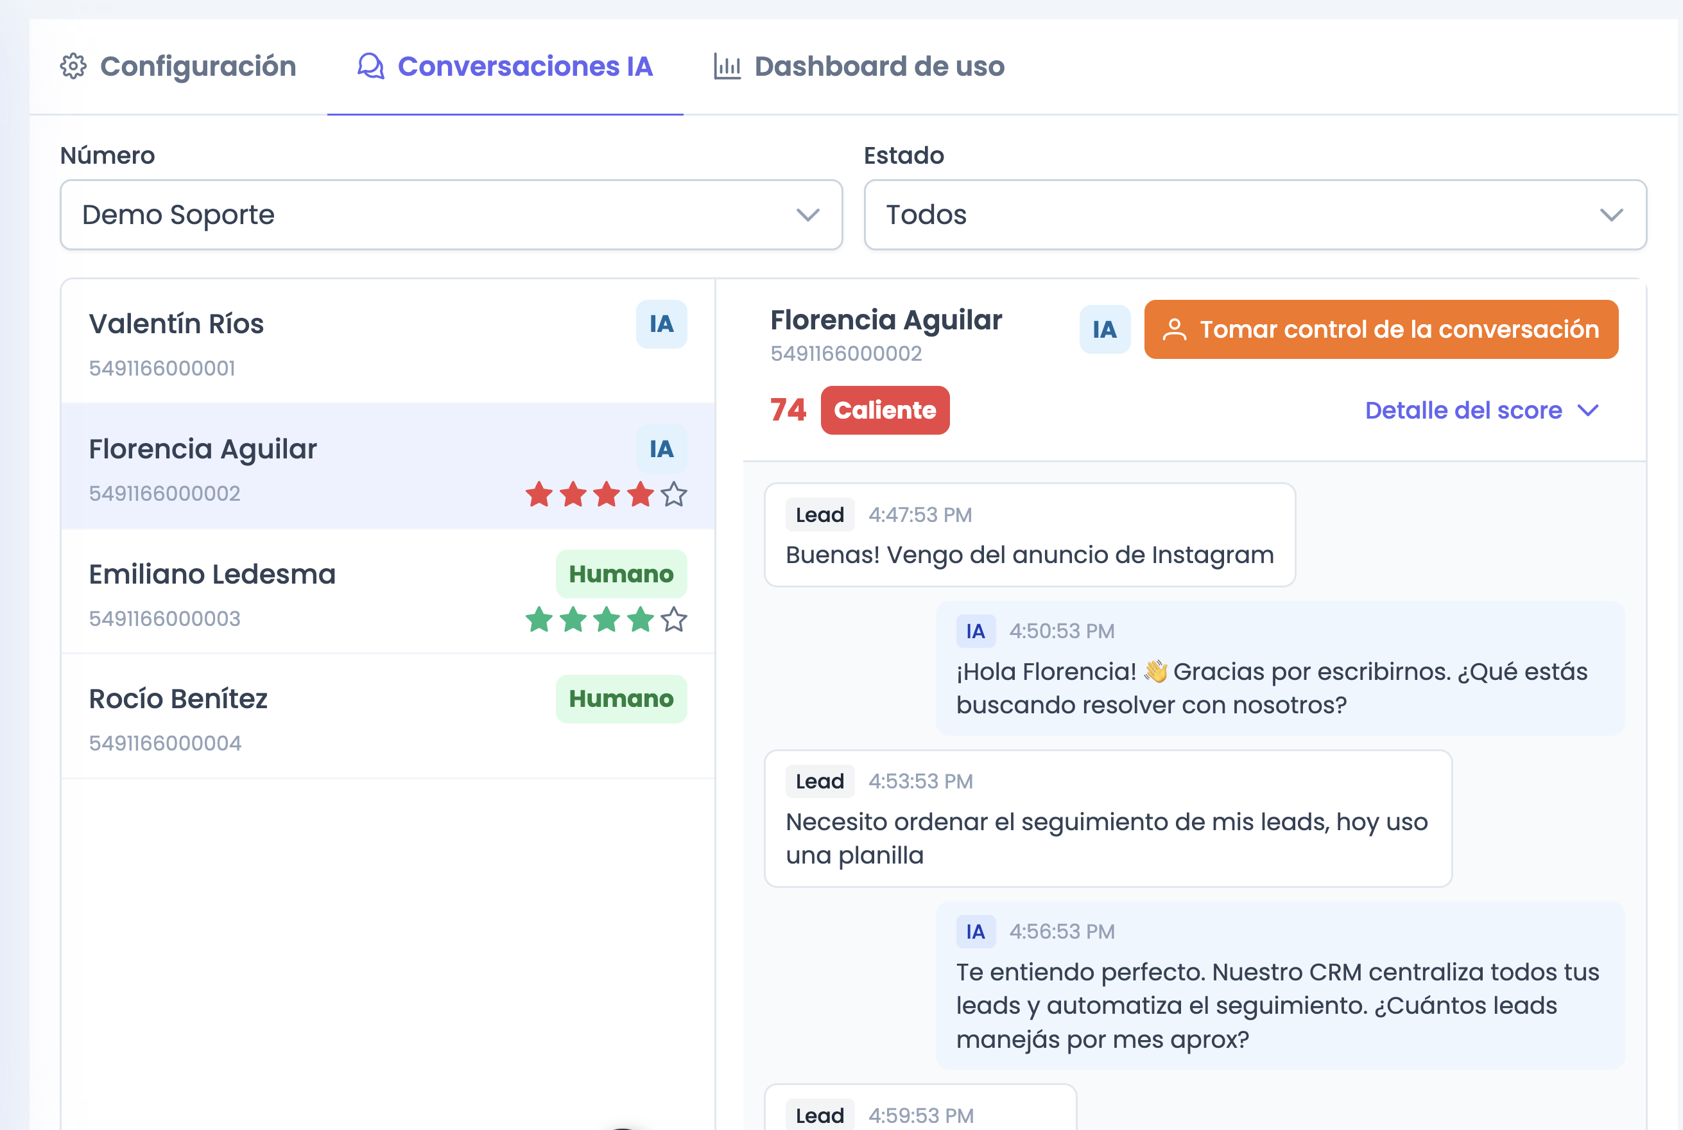Screen dimensions: 1683x1130
Task: Open the Estado dropdown showing Todos
Action: pos(1255,214)
